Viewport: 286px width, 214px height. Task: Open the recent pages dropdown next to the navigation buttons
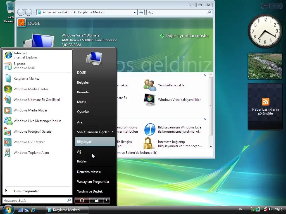(x=34, y=12)
